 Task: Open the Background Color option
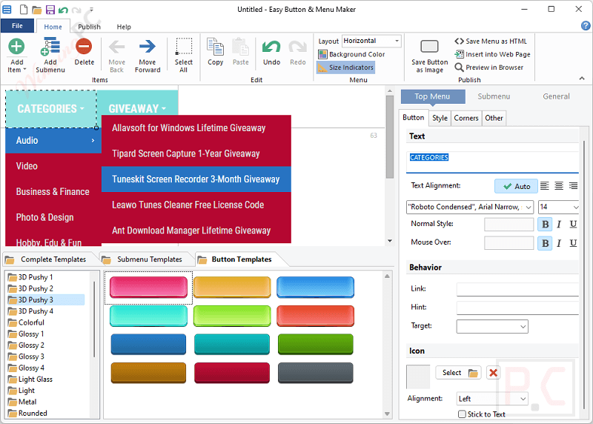(351, 54)
